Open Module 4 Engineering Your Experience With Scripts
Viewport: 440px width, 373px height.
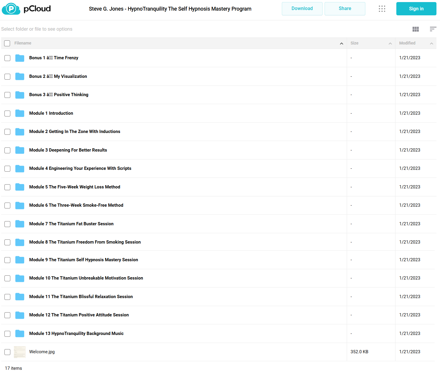(80, 168)
